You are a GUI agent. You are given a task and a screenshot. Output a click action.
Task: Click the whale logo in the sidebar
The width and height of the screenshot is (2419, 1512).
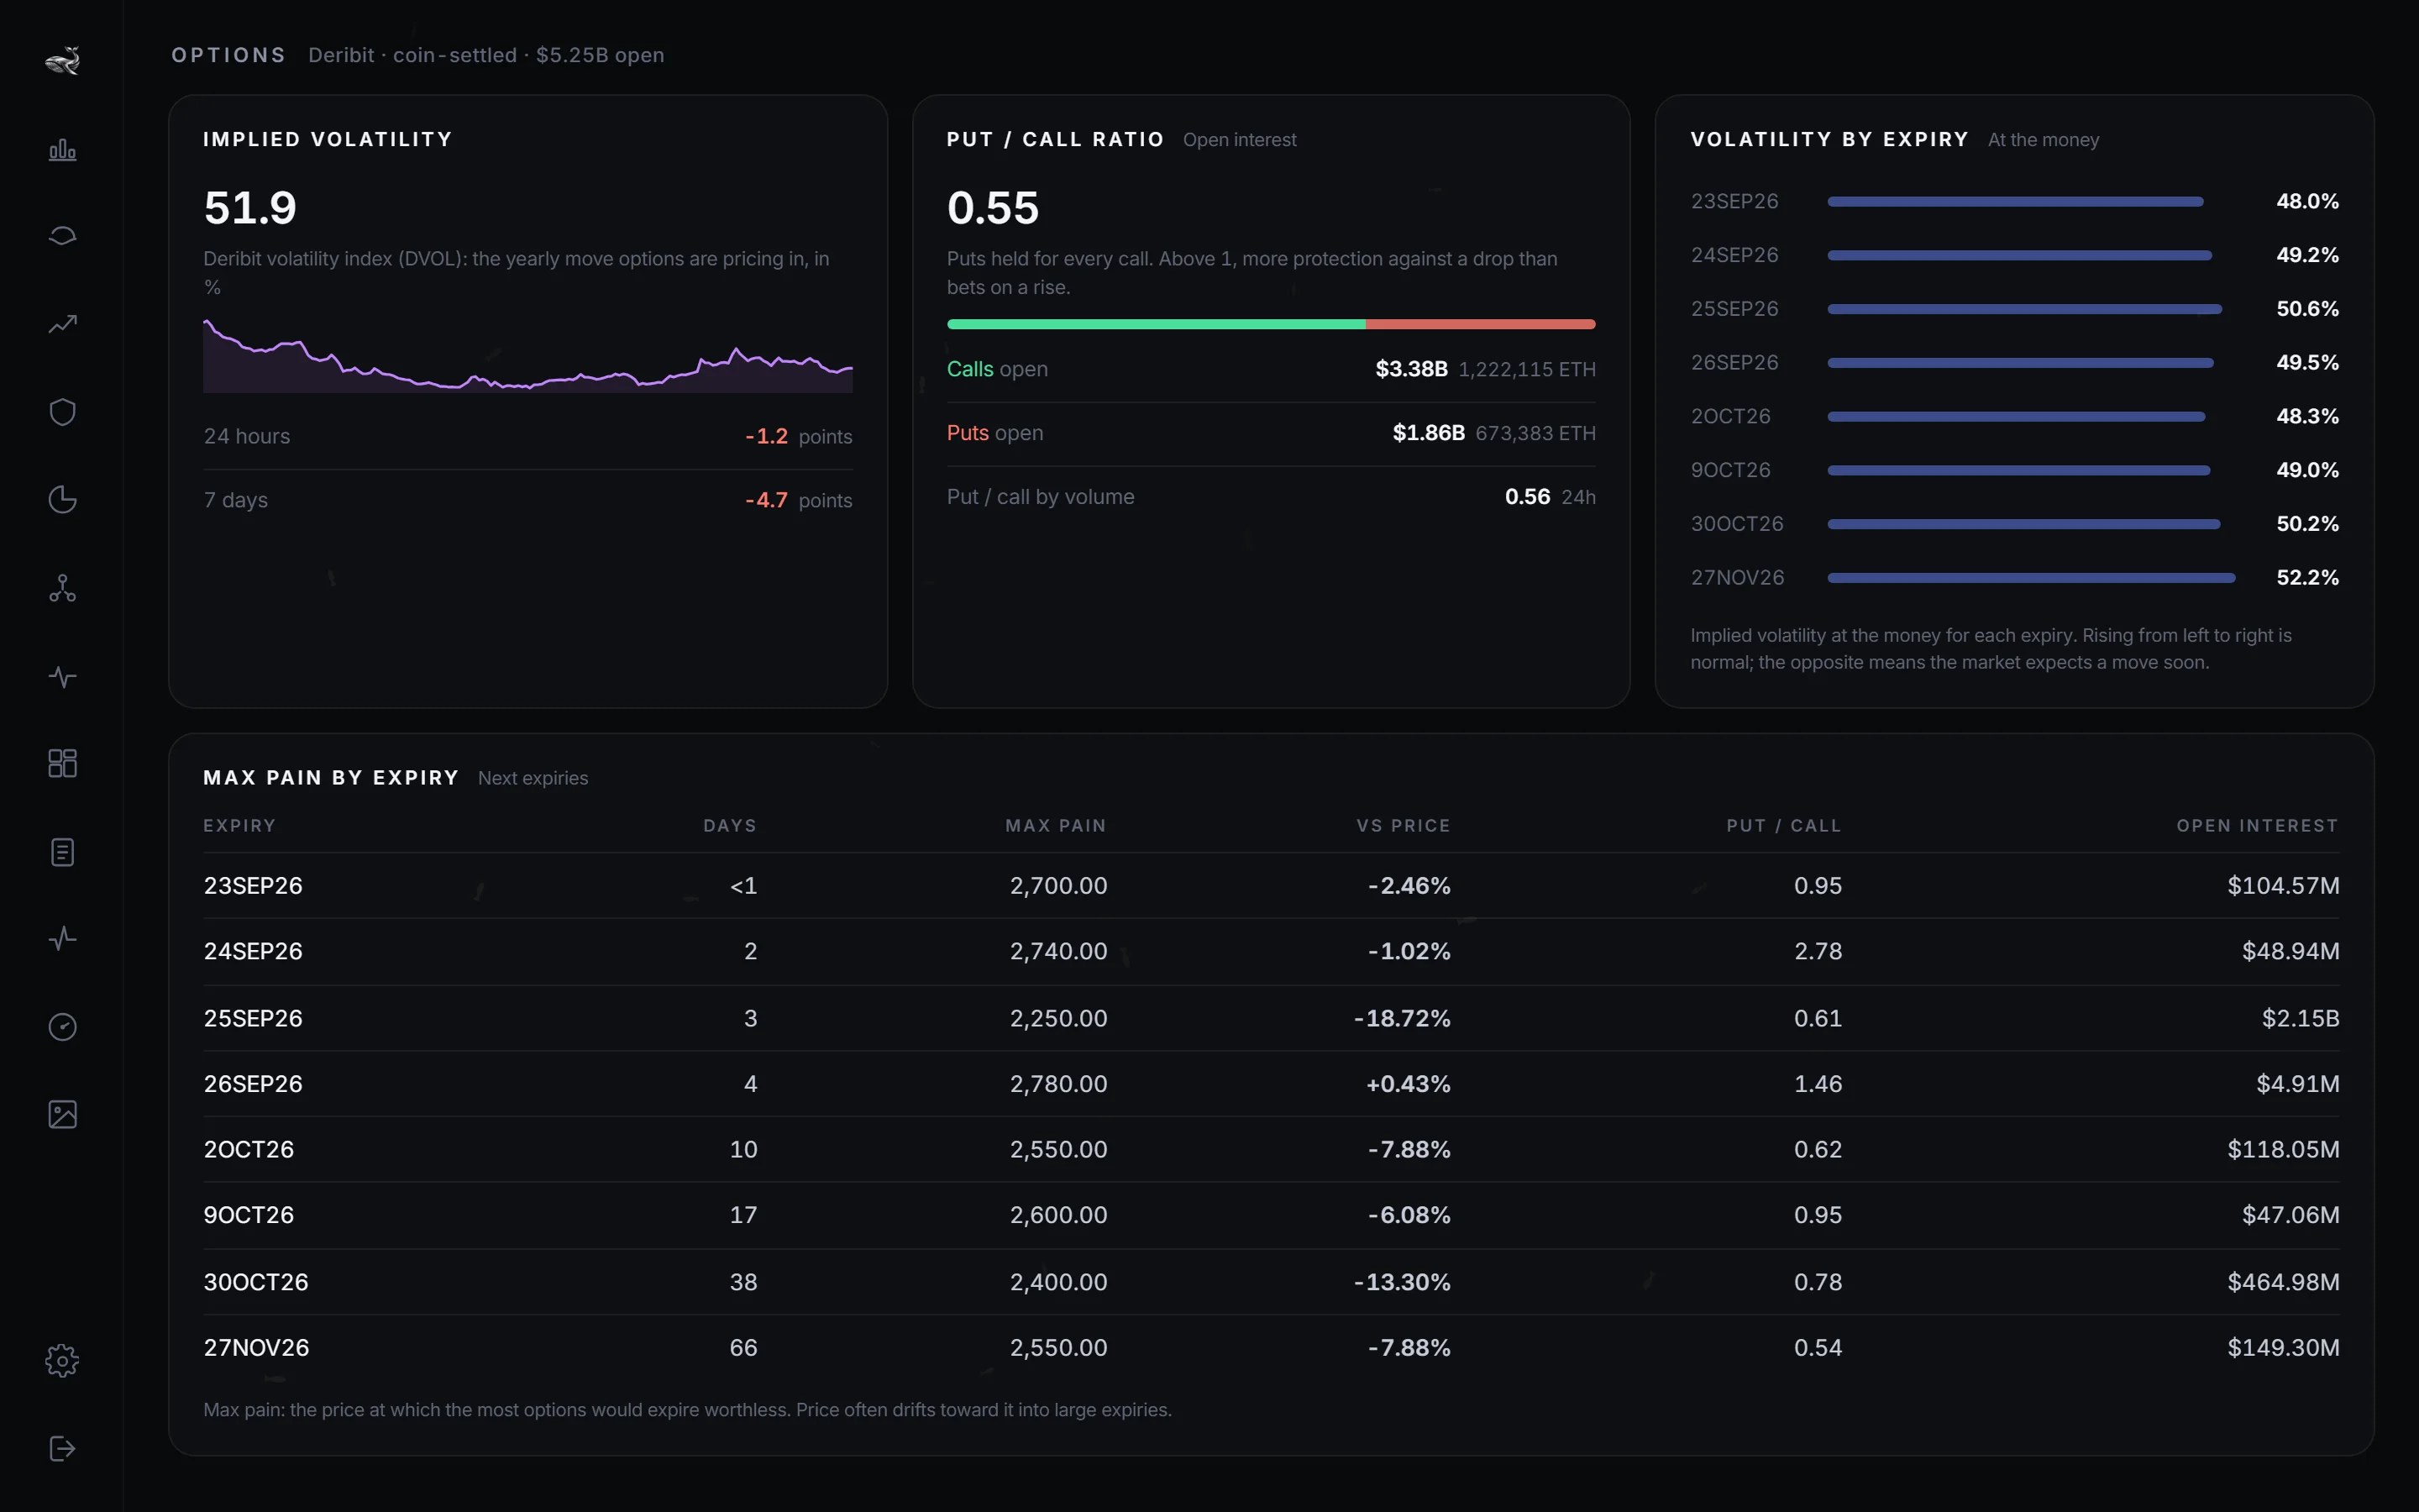tap(62, 61)
